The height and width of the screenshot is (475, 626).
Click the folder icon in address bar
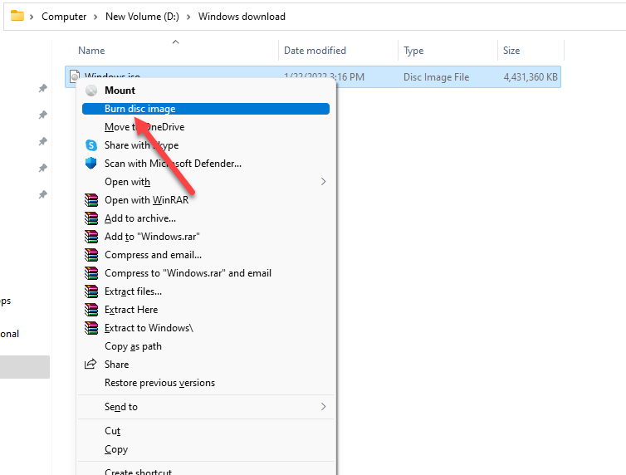point(17,16)
